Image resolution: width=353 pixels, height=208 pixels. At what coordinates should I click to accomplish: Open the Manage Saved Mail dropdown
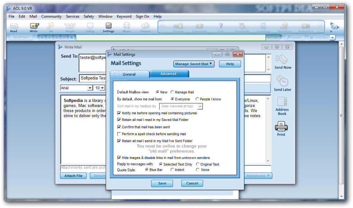pyautogui.click(x=194, y=64)
